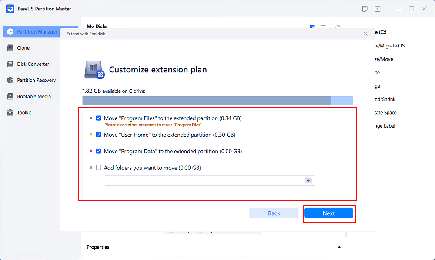Go to Bootable Media in the sidebar
Image resolution: width=435 pixels, height=260 pixels.
(33, 96)
